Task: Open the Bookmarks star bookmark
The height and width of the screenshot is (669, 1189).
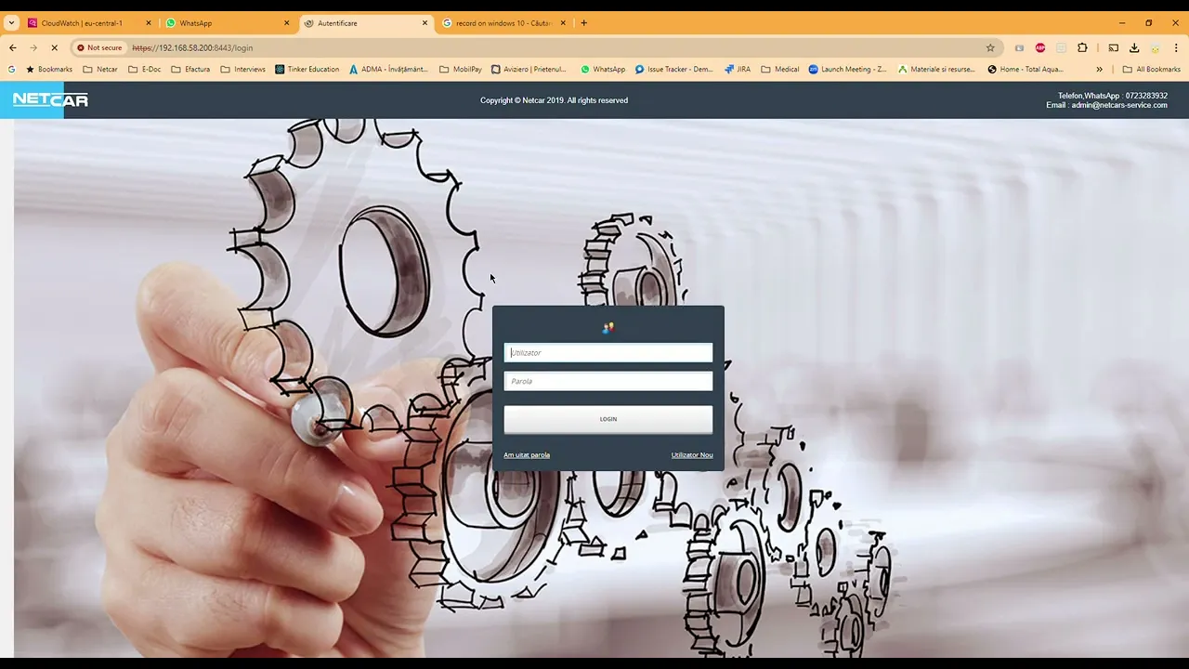Action: pyautogui.click(x=49, y=69)
